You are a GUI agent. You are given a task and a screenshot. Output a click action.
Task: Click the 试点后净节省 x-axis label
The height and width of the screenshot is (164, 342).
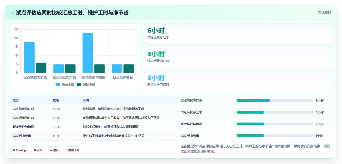(x=123, y=78)
